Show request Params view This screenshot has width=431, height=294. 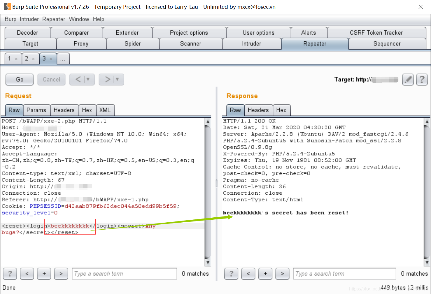[36, 110]
